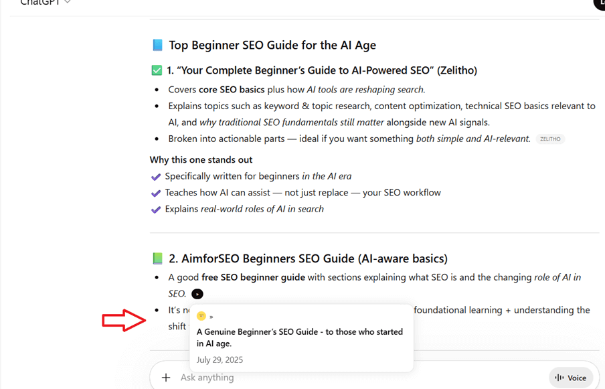Click the purple check beside "Explains real-world roles"
The height and width of the screenshot is (389, 605).
coord(156,210)
